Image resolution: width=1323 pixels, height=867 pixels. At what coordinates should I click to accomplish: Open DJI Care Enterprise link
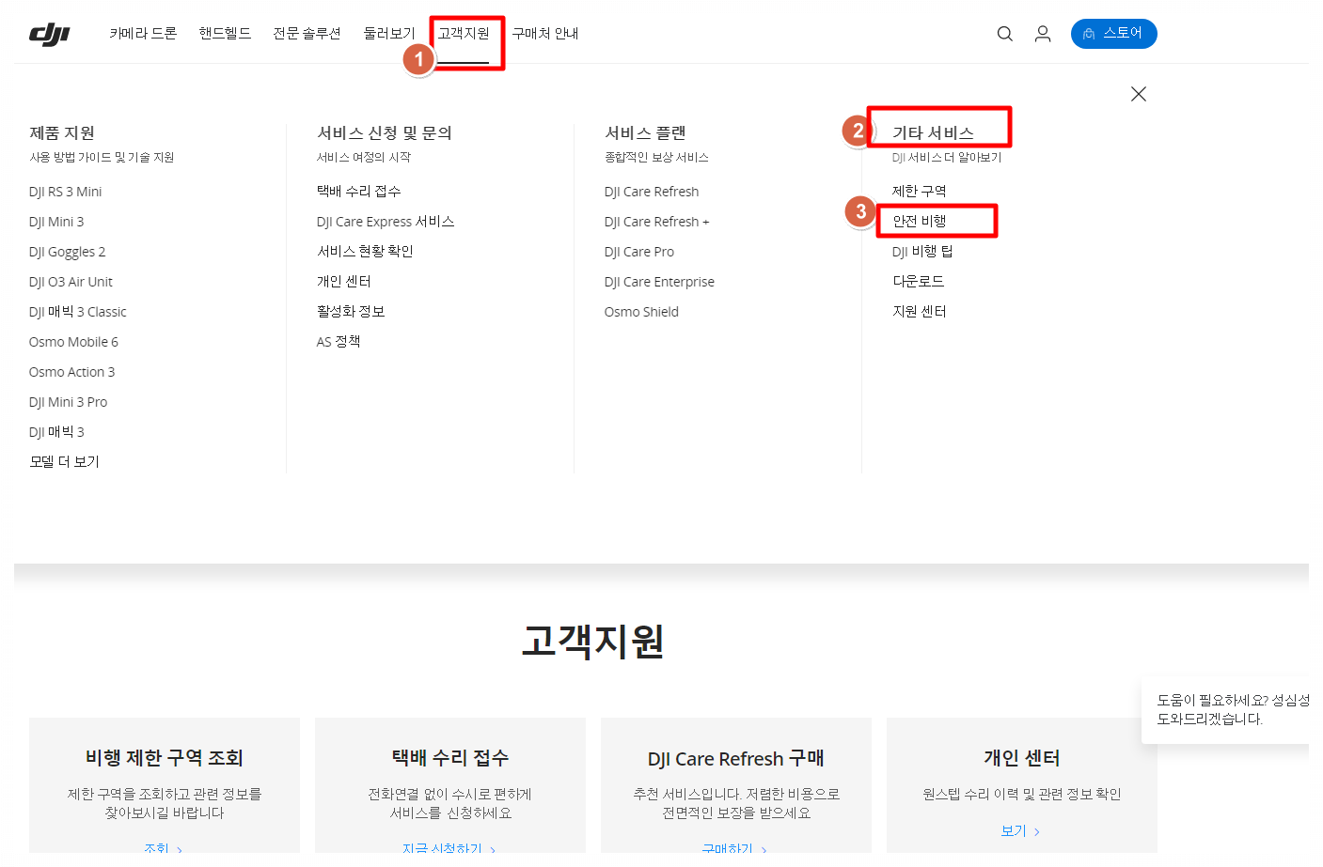tap(659, 282)
